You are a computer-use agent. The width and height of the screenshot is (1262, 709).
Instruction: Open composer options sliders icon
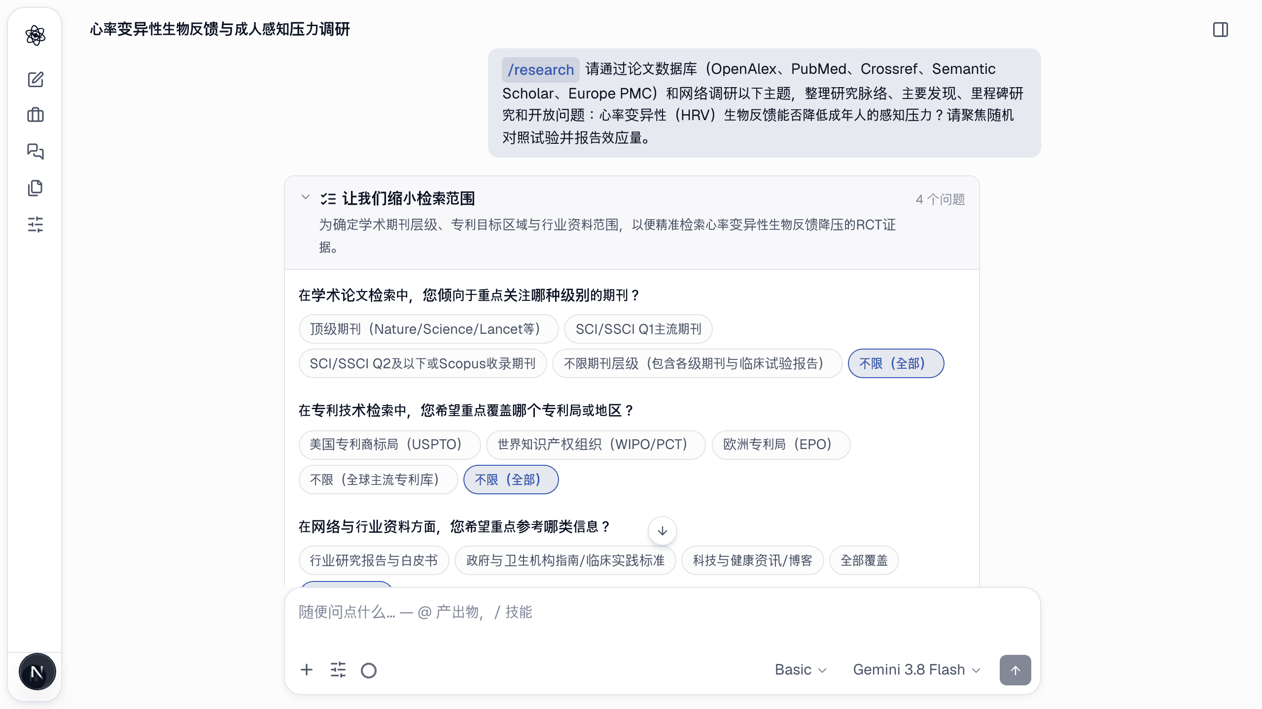point(338,670)
